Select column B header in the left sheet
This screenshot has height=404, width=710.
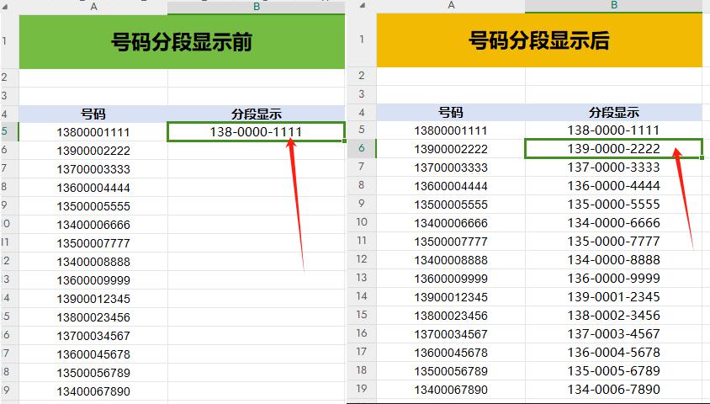click(x=257, y=7)
